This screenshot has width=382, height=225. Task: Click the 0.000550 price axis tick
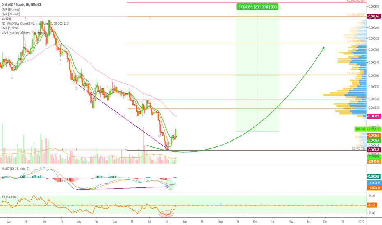pyautogui.click(x=374, y=7)
